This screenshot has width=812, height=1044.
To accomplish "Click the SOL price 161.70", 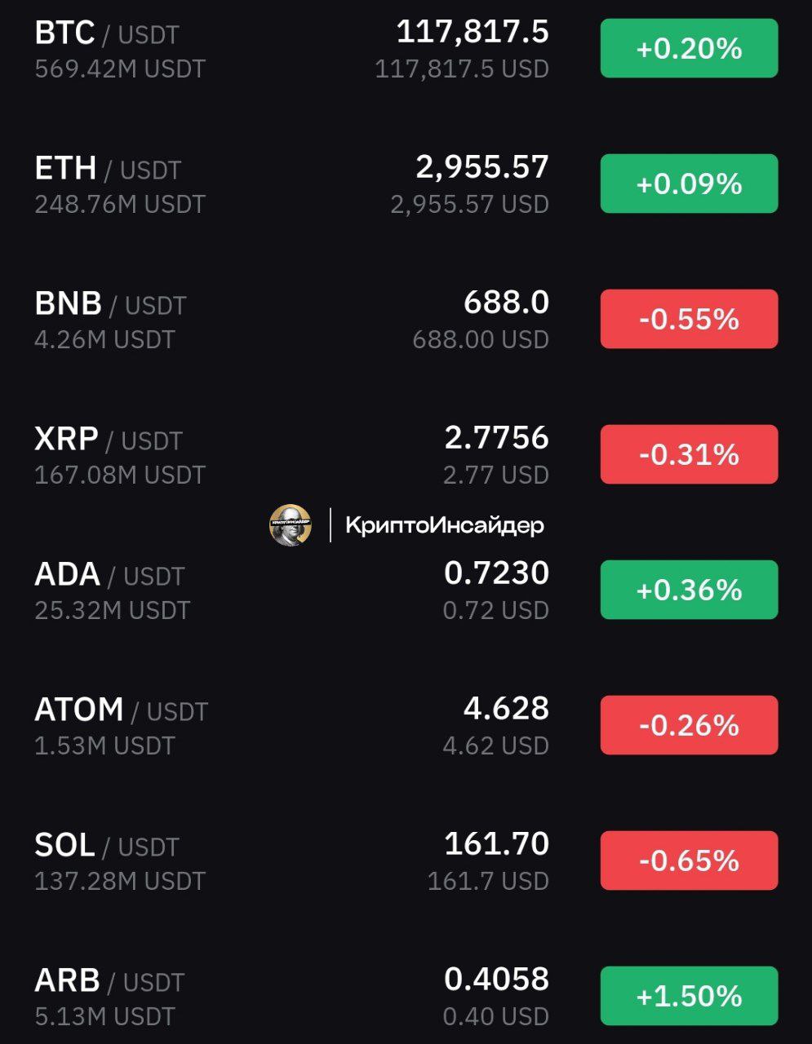I will [x=496, y=843].
